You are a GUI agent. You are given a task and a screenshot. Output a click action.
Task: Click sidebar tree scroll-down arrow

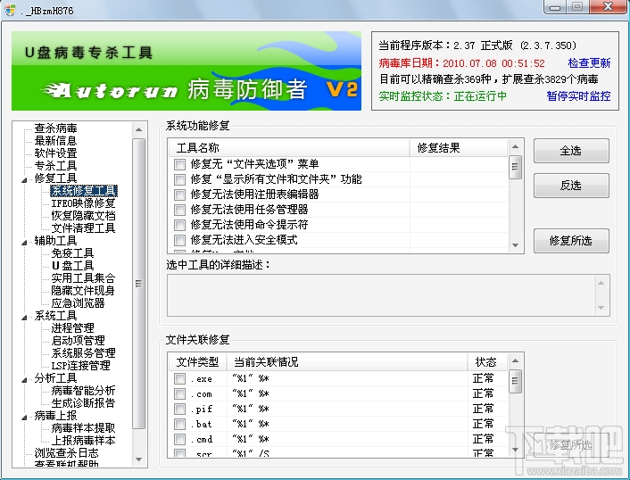[x=138, y=459]
